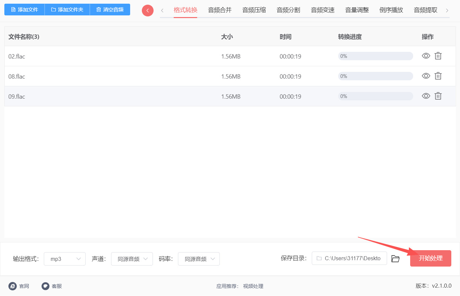Image resolution: width=460 pixels, height=296 pixels.
Task: Click the 02.flac progress bar
Action: pyautogui.click(x=375, y=56)
